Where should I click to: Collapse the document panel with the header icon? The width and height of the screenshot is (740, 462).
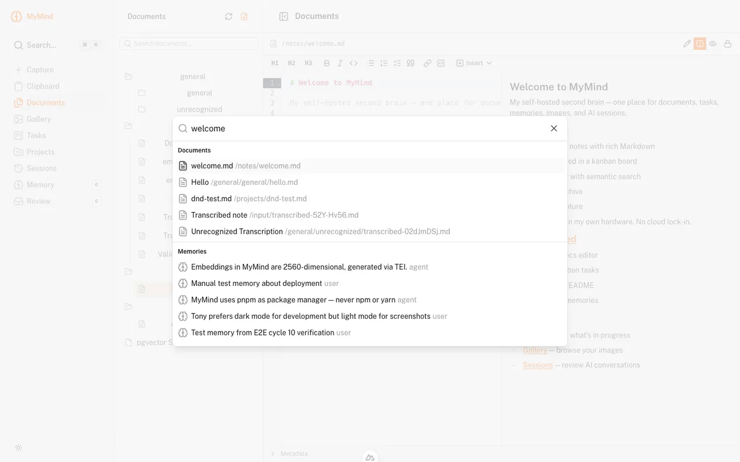tap(283, 17)
